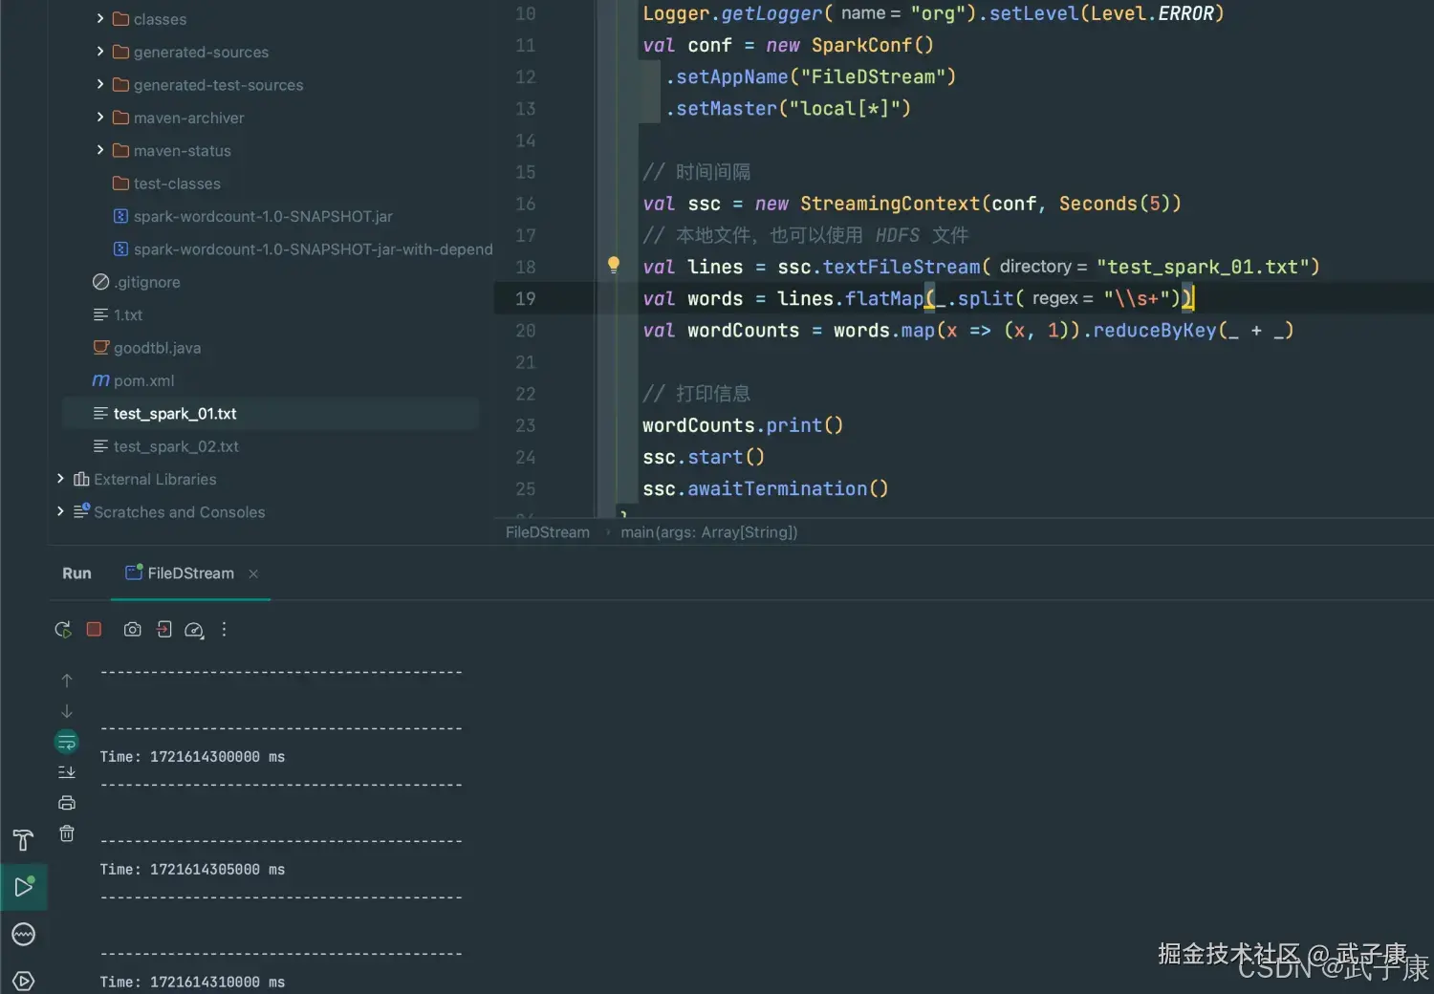Toggle soft-wrap in console output
1434x994 pixels.
[x=67, y=742]
